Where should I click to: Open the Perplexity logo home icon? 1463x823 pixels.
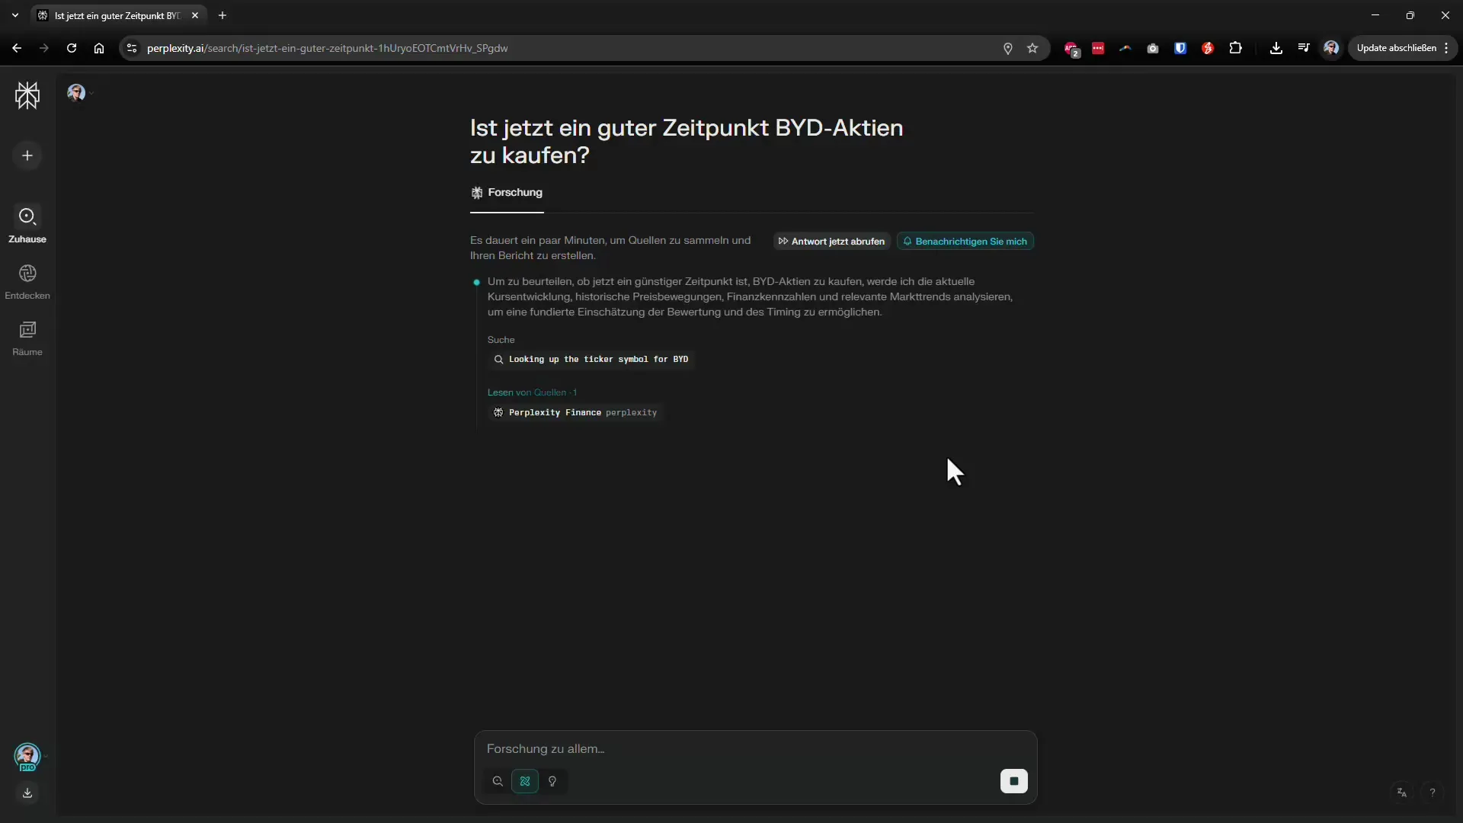pos(27,95)
